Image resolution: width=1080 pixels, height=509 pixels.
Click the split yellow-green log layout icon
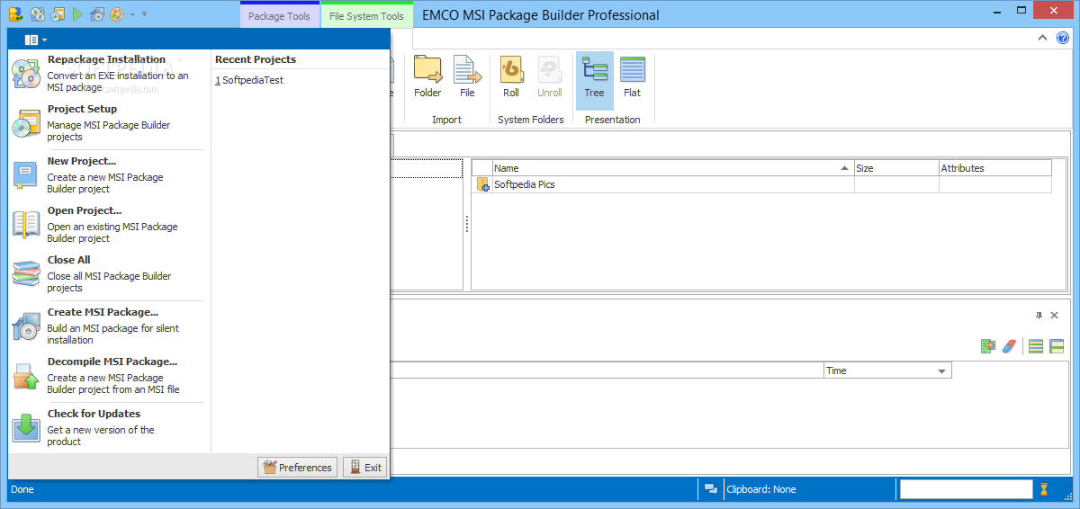click(1057, 346)
